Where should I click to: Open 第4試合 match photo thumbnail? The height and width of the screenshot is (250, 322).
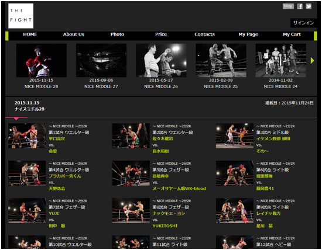coord(27,173)
